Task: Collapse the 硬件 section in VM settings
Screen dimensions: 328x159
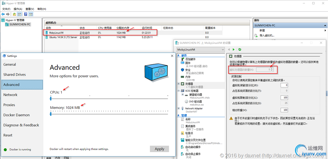Action: (179, 56)
